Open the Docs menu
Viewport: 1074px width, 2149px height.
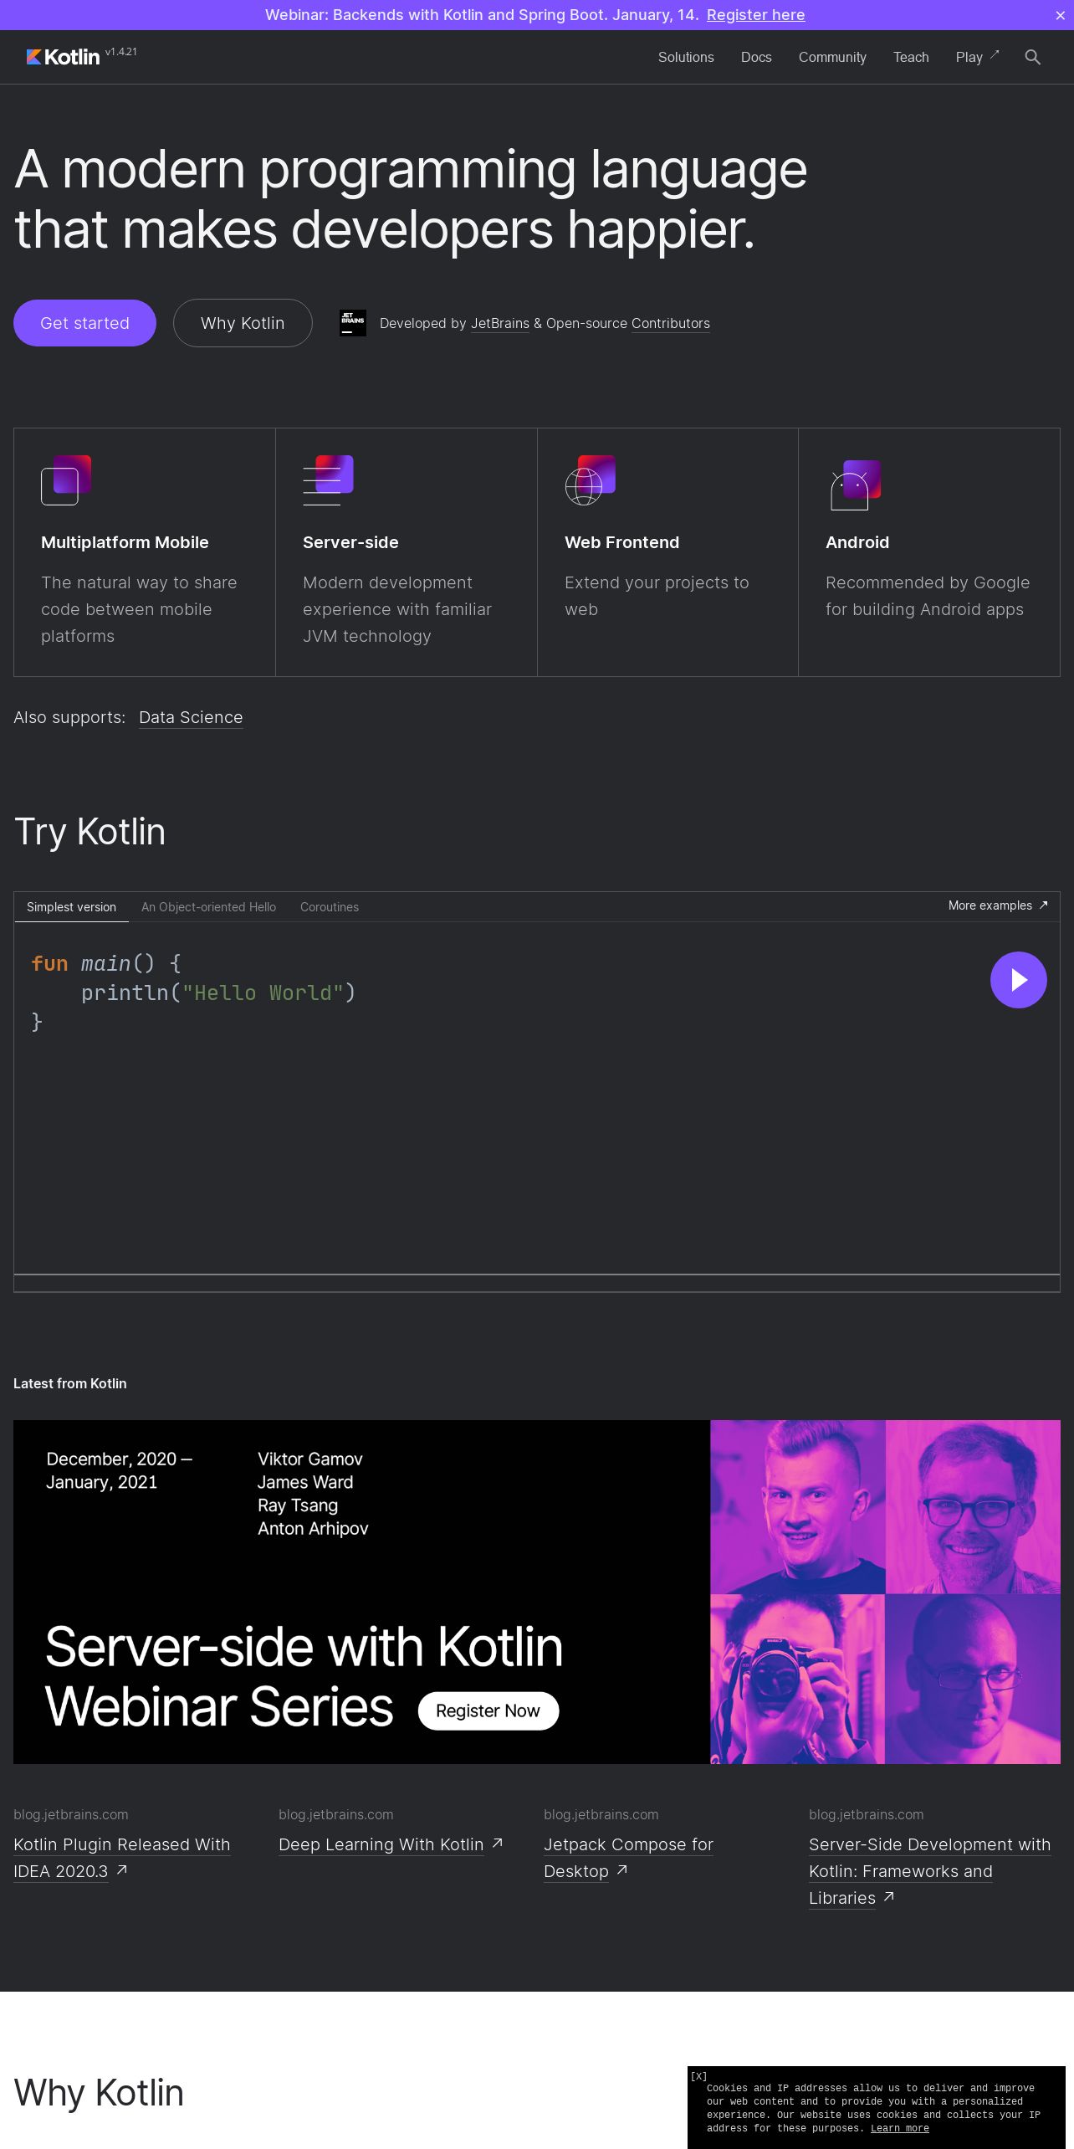(x=756, y=57)
